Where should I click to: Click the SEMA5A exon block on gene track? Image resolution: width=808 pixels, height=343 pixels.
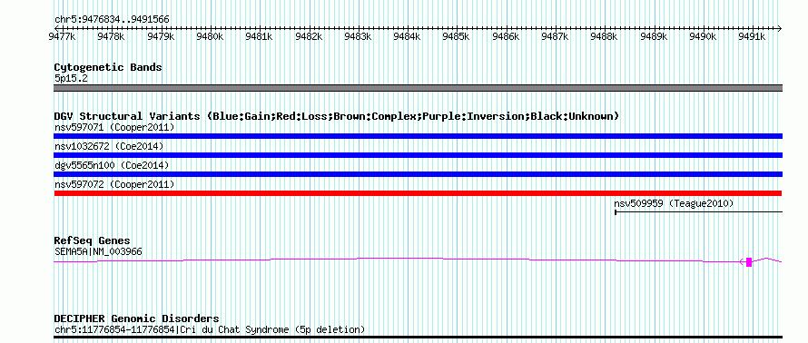pos(749,261)
